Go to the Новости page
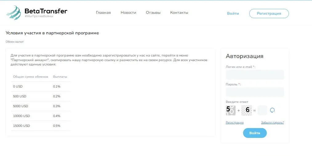This screenshot has width=312, height=156. pos(128,13)
